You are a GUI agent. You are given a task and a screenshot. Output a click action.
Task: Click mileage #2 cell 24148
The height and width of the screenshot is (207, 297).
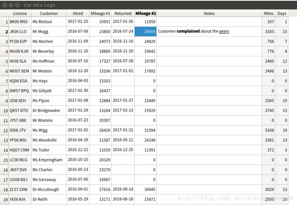point(146,140)
